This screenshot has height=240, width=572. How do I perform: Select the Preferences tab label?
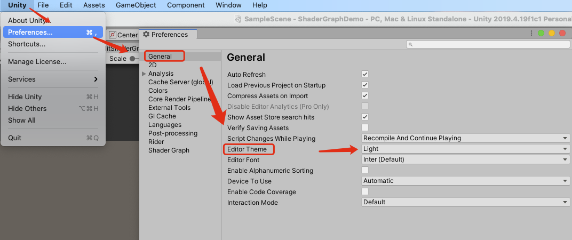[170, 35]
